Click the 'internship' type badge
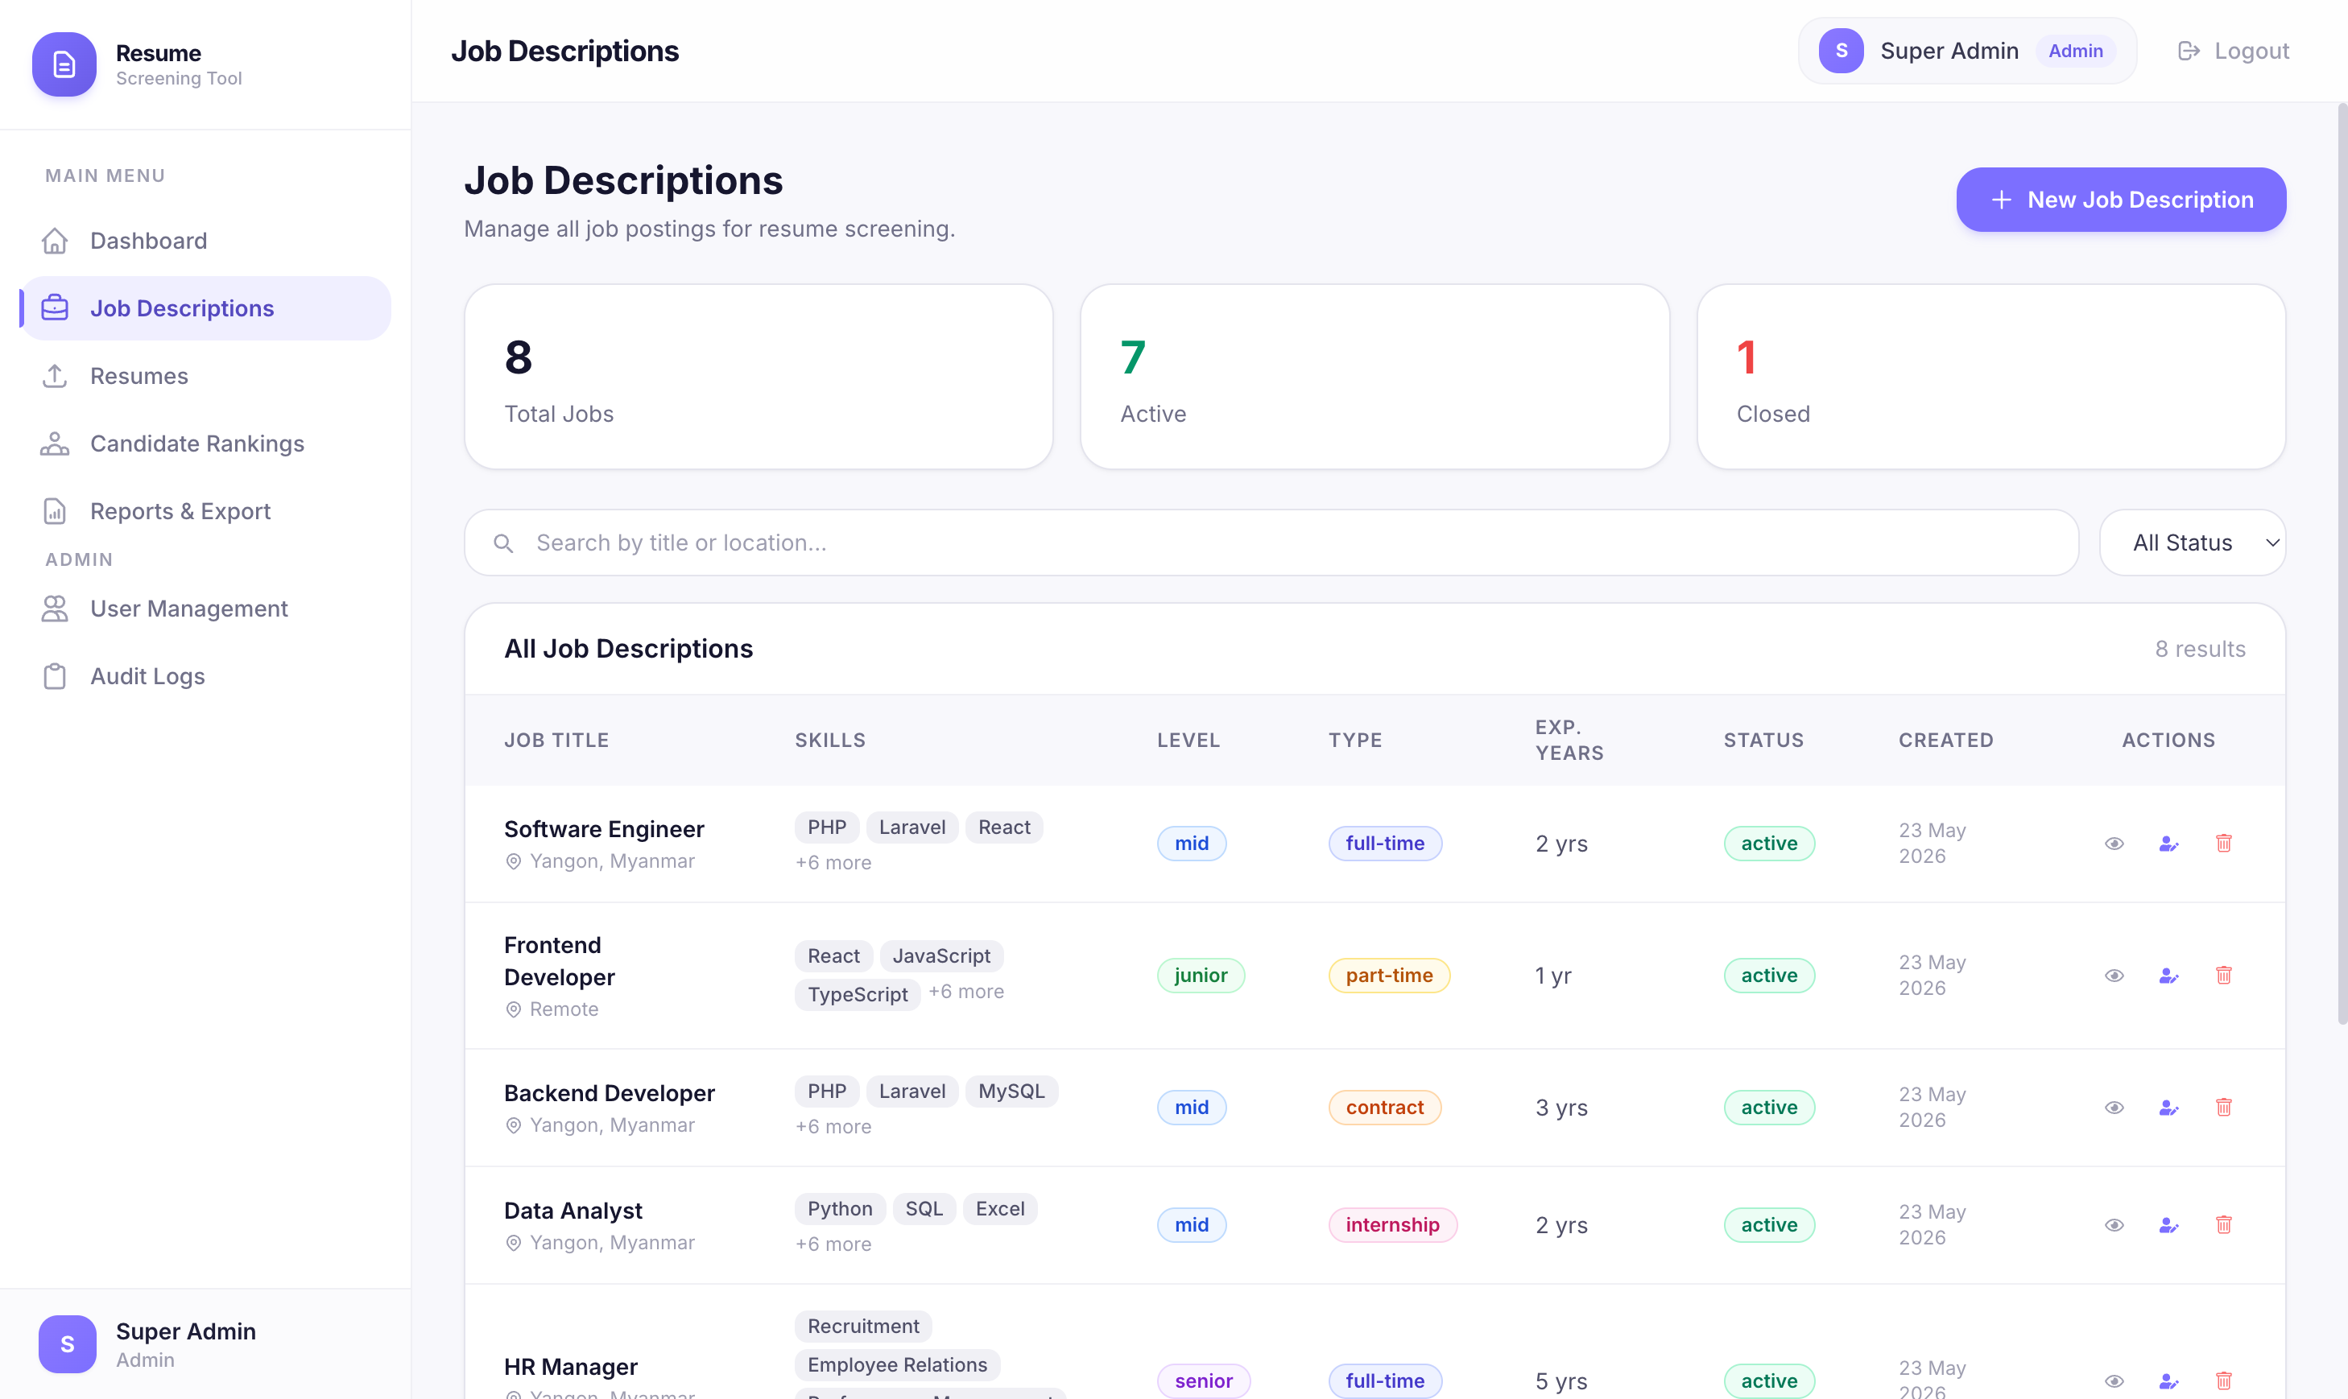The height and width of the screenshot is (1399, 2348). [x=1392, y=1224]
